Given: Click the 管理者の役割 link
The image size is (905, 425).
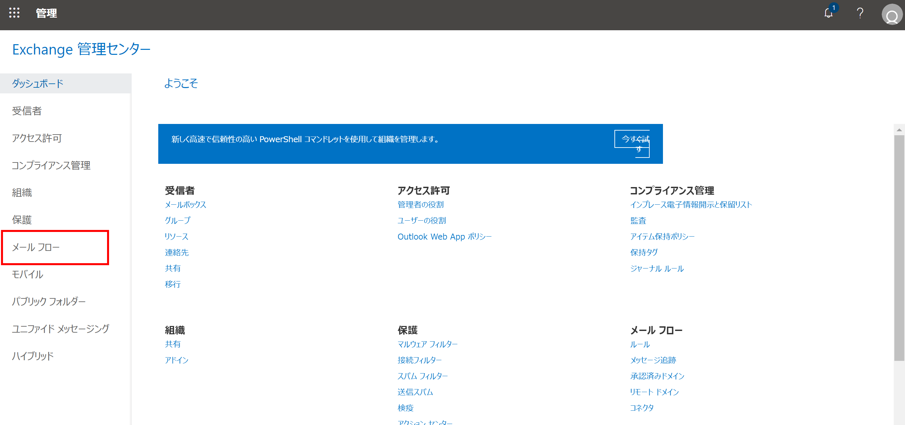Looking at the screenshot, I should (x=421, y=205).
